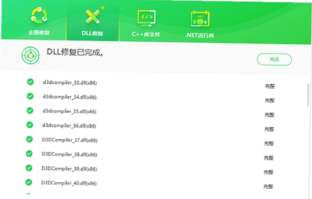
Task: Click the green check icon for d3dcompiler_33.dll
Action: click(31, 82)
